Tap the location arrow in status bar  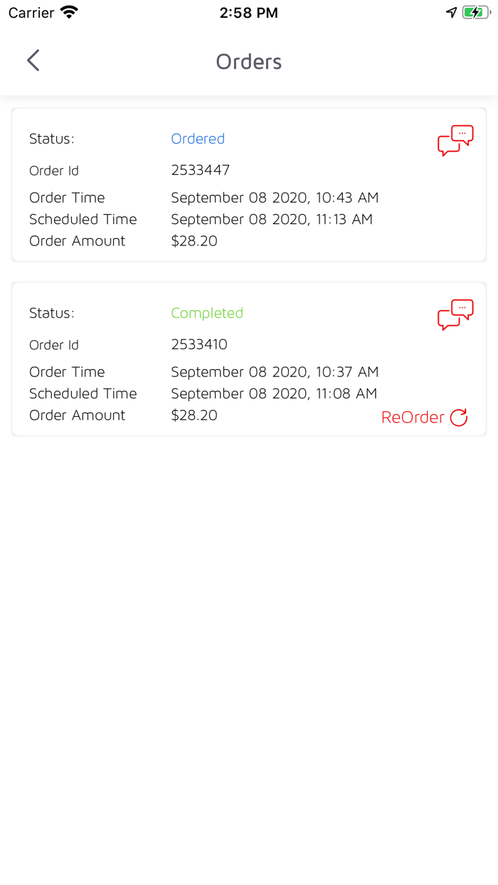[x=450, y=12]
